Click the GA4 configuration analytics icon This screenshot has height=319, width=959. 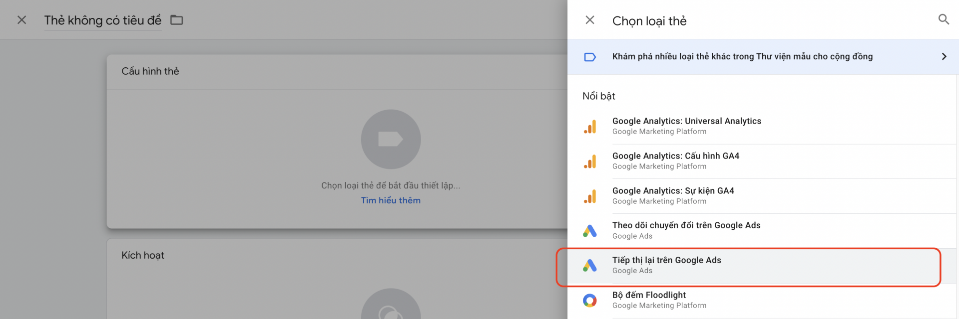tap(590, 161)
